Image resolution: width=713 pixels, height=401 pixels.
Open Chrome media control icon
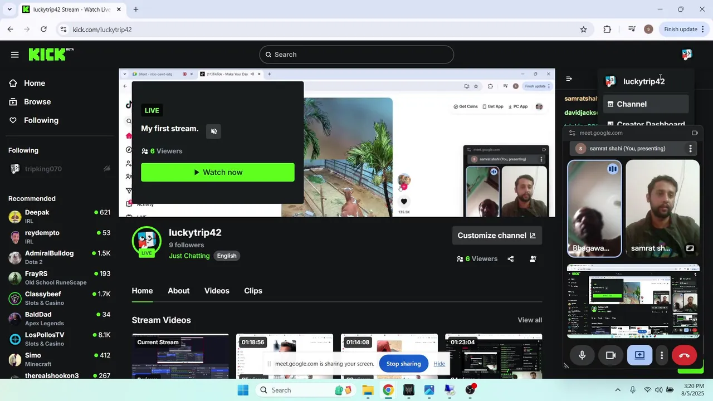pyautogui.click(x=632, y=29)
